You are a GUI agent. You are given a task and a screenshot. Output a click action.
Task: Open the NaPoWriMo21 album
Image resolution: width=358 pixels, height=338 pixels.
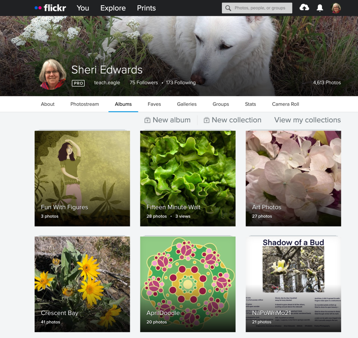pyautogui.click(x=293, y=284)
